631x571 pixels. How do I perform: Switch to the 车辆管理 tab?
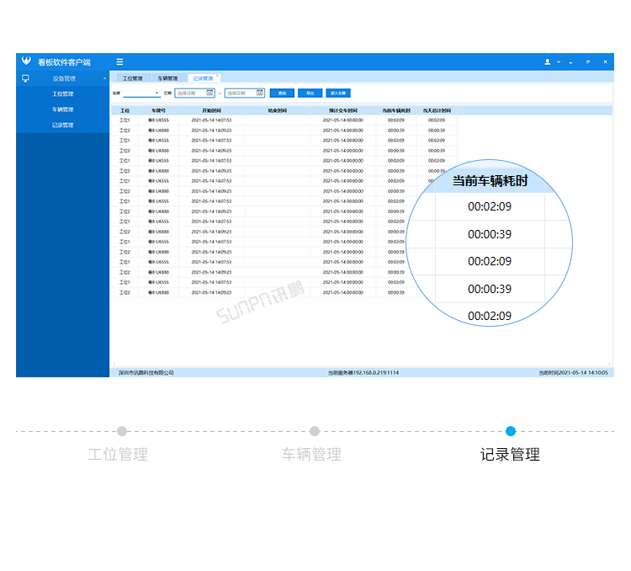point(167,78)
